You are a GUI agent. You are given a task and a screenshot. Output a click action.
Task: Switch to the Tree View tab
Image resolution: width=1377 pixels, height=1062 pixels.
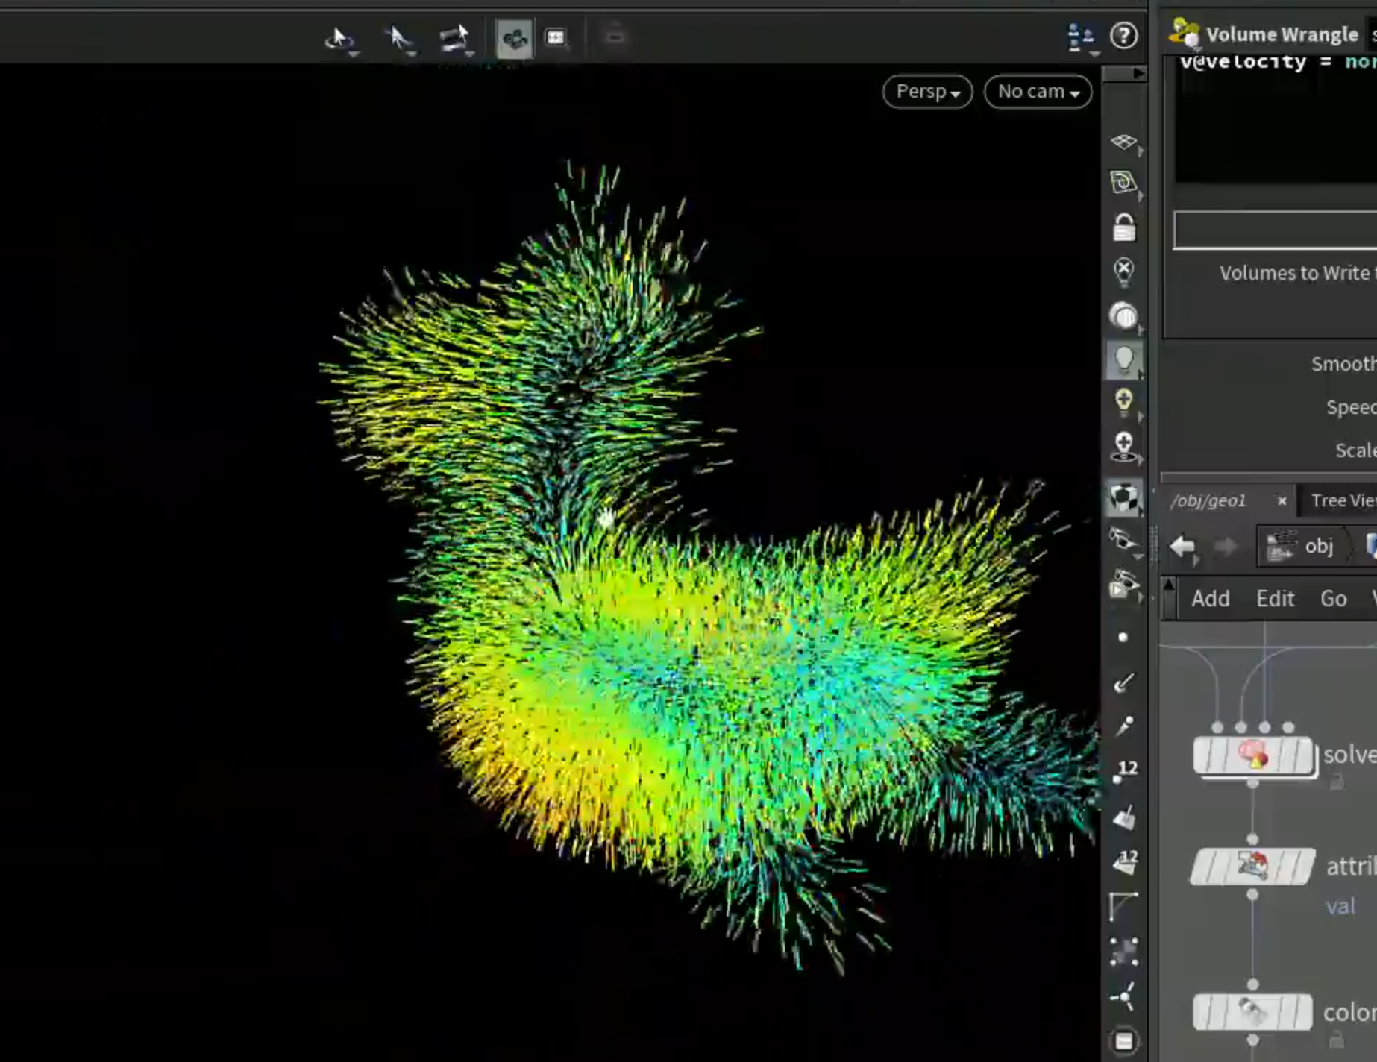(x=1343, y=500)
